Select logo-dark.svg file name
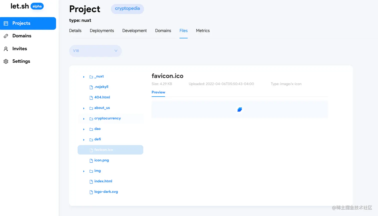Screen dimensions: 378x216 106,192
